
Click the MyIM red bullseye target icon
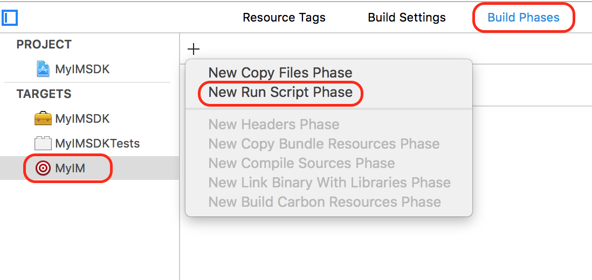(x=43, y=169)
